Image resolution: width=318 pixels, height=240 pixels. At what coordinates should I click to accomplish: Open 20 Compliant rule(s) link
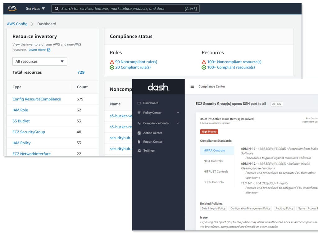pyautogui.click(x=133, y=67)
